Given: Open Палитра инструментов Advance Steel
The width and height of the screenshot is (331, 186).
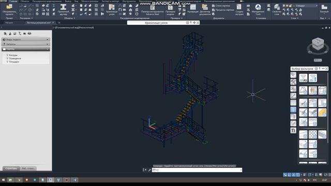Looking at the screenshot, I should point(153,10).
